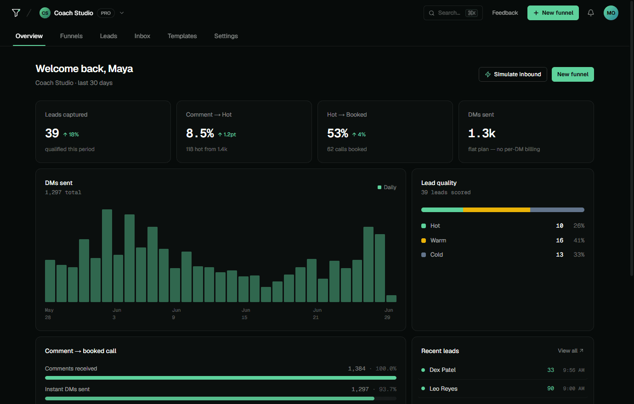The image size is (634, 404).
Task: Open the Leads captured card
Action: click(103, 132)
